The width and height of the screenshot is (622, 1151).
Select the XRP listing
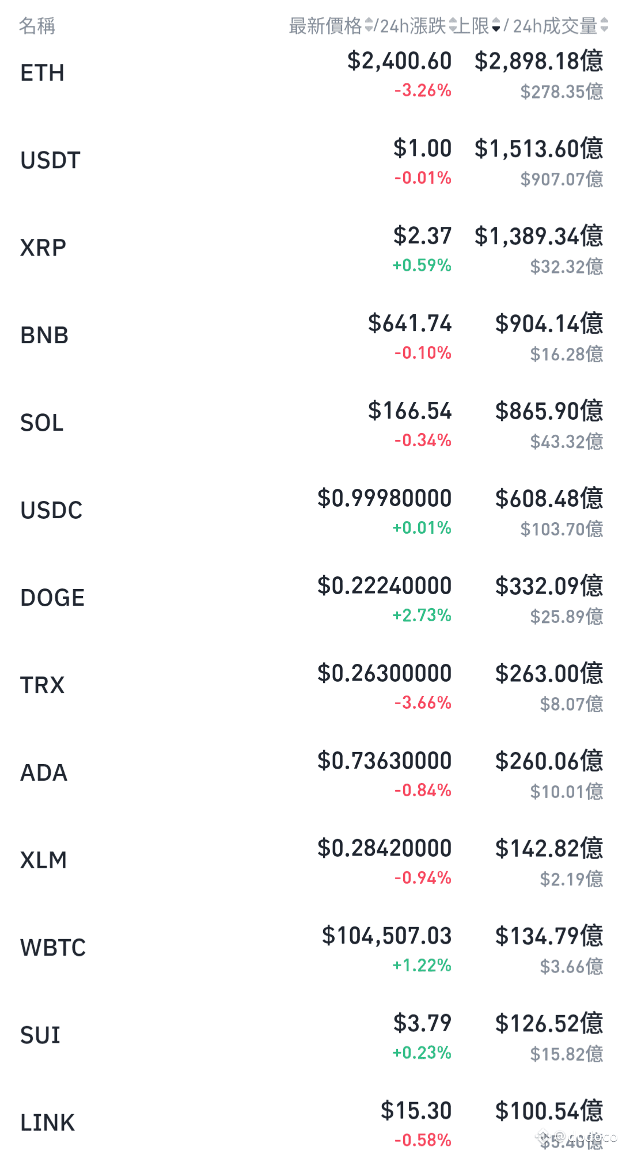311,249
